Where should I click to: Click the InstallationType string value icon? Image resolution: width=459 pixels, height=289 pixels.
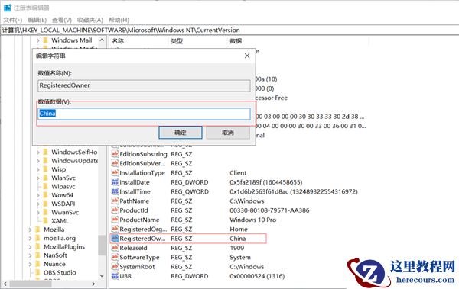point(115,173)
